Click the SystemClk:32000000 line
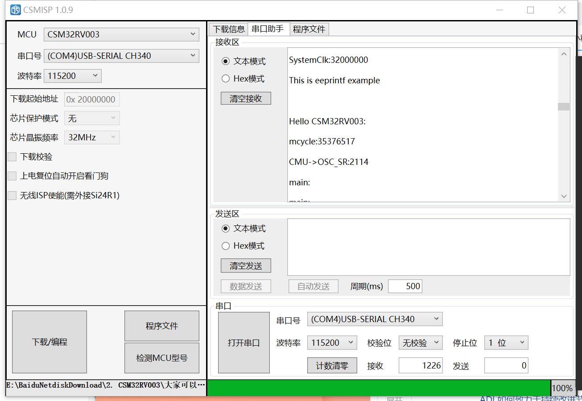The image size is (582, 401). click(329, 60)
